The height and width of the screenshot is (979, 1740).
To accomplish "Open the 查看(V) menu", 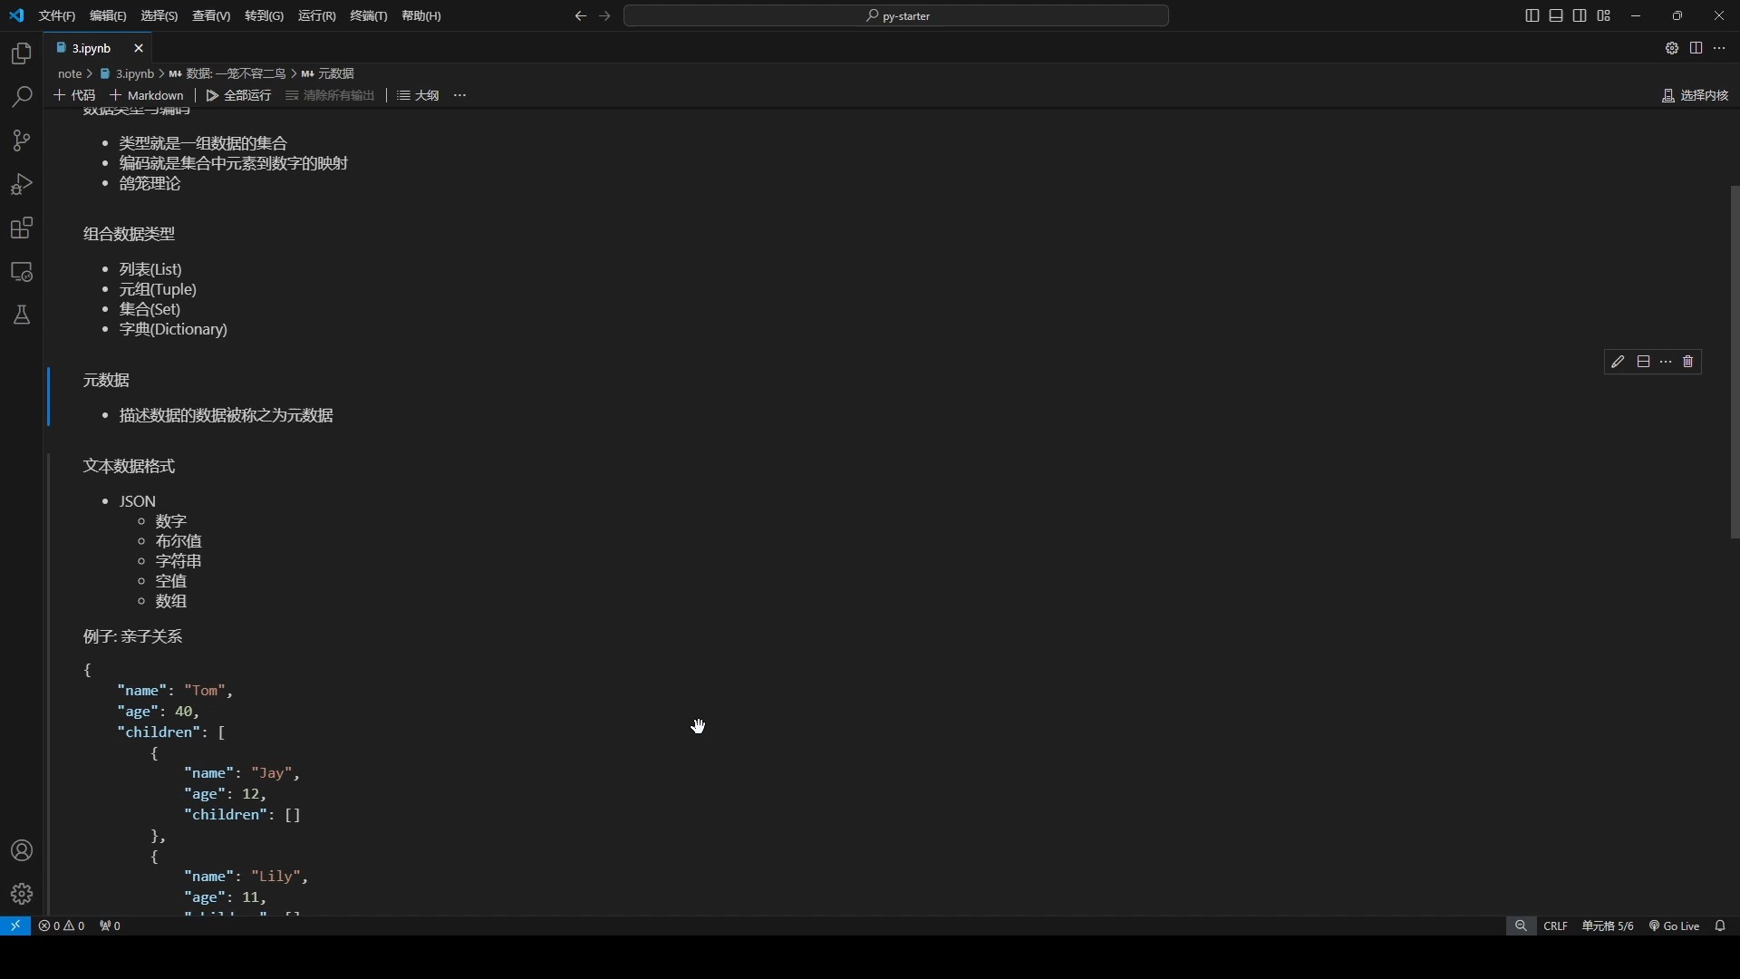I will (211, 15).
